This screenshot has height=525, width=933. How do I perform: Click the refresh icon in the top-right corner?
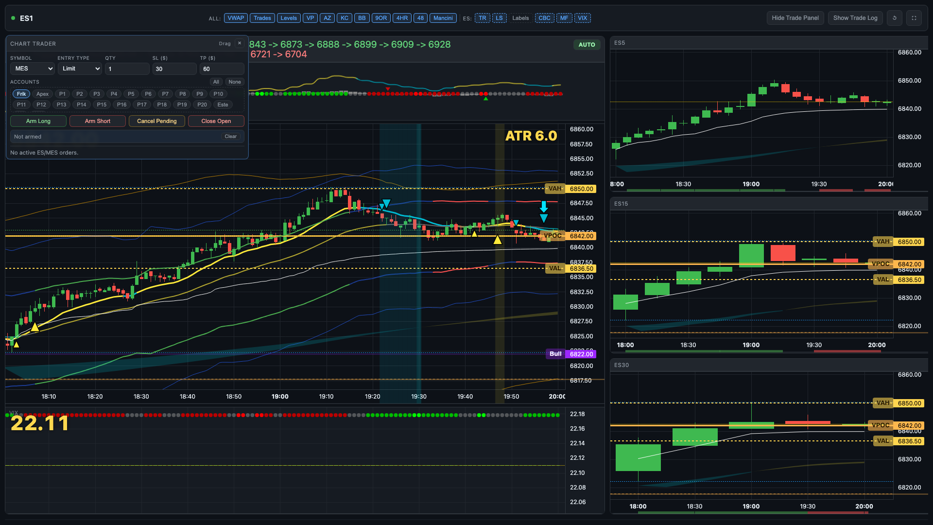895,17
